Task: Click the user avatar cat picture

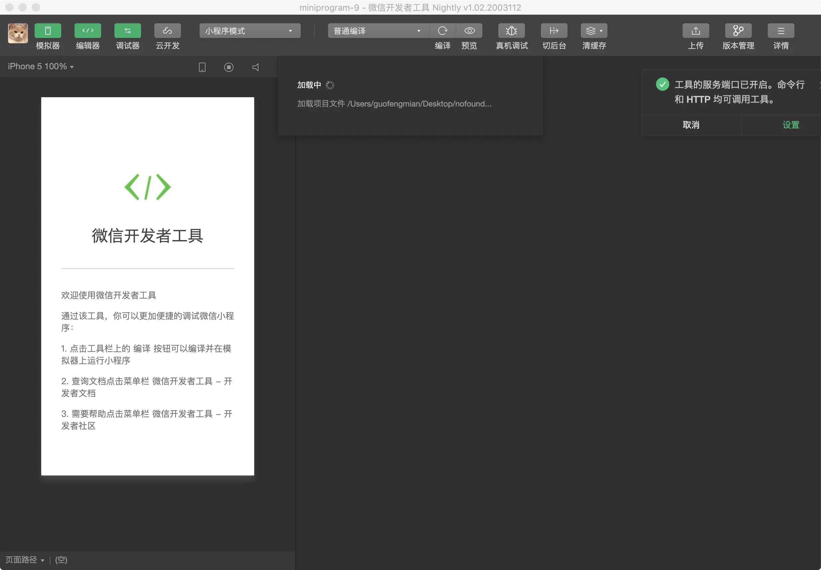Action: [x=18, y=33]
